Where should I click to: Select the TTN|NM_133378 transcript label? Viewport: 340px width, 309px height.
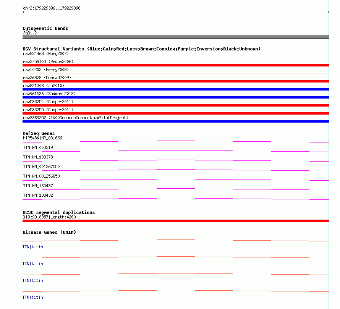[x=38, y=157]
